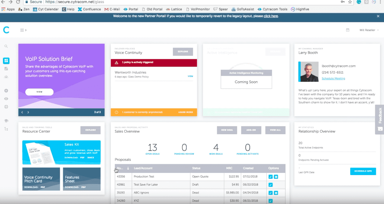Click the New Deal button
The width and height of the screenshot is (384, 204).
tap(227, 130)
